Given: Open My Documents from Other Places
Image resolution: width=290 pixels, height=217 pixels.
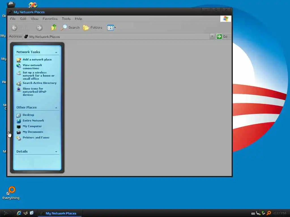Looking at the screenshot, I should click(33, 132).
